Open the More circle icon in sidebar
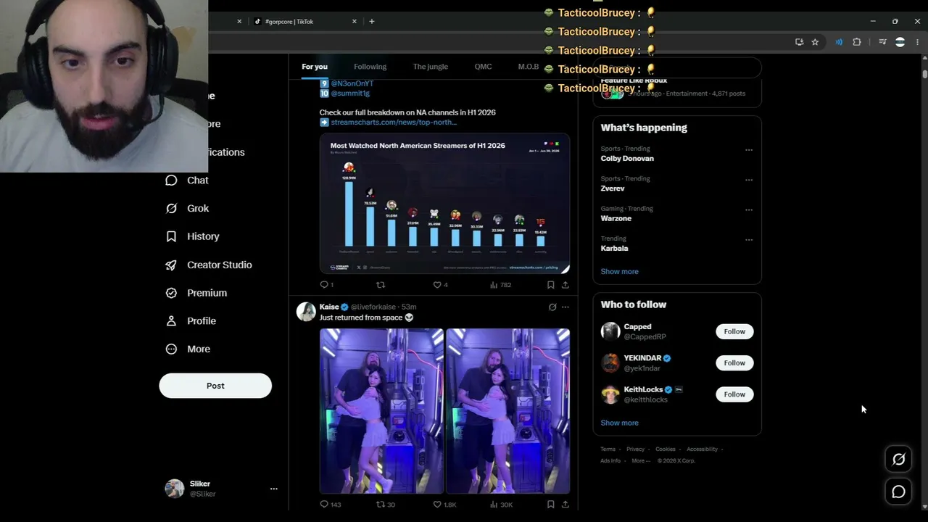 pos(171,349)
